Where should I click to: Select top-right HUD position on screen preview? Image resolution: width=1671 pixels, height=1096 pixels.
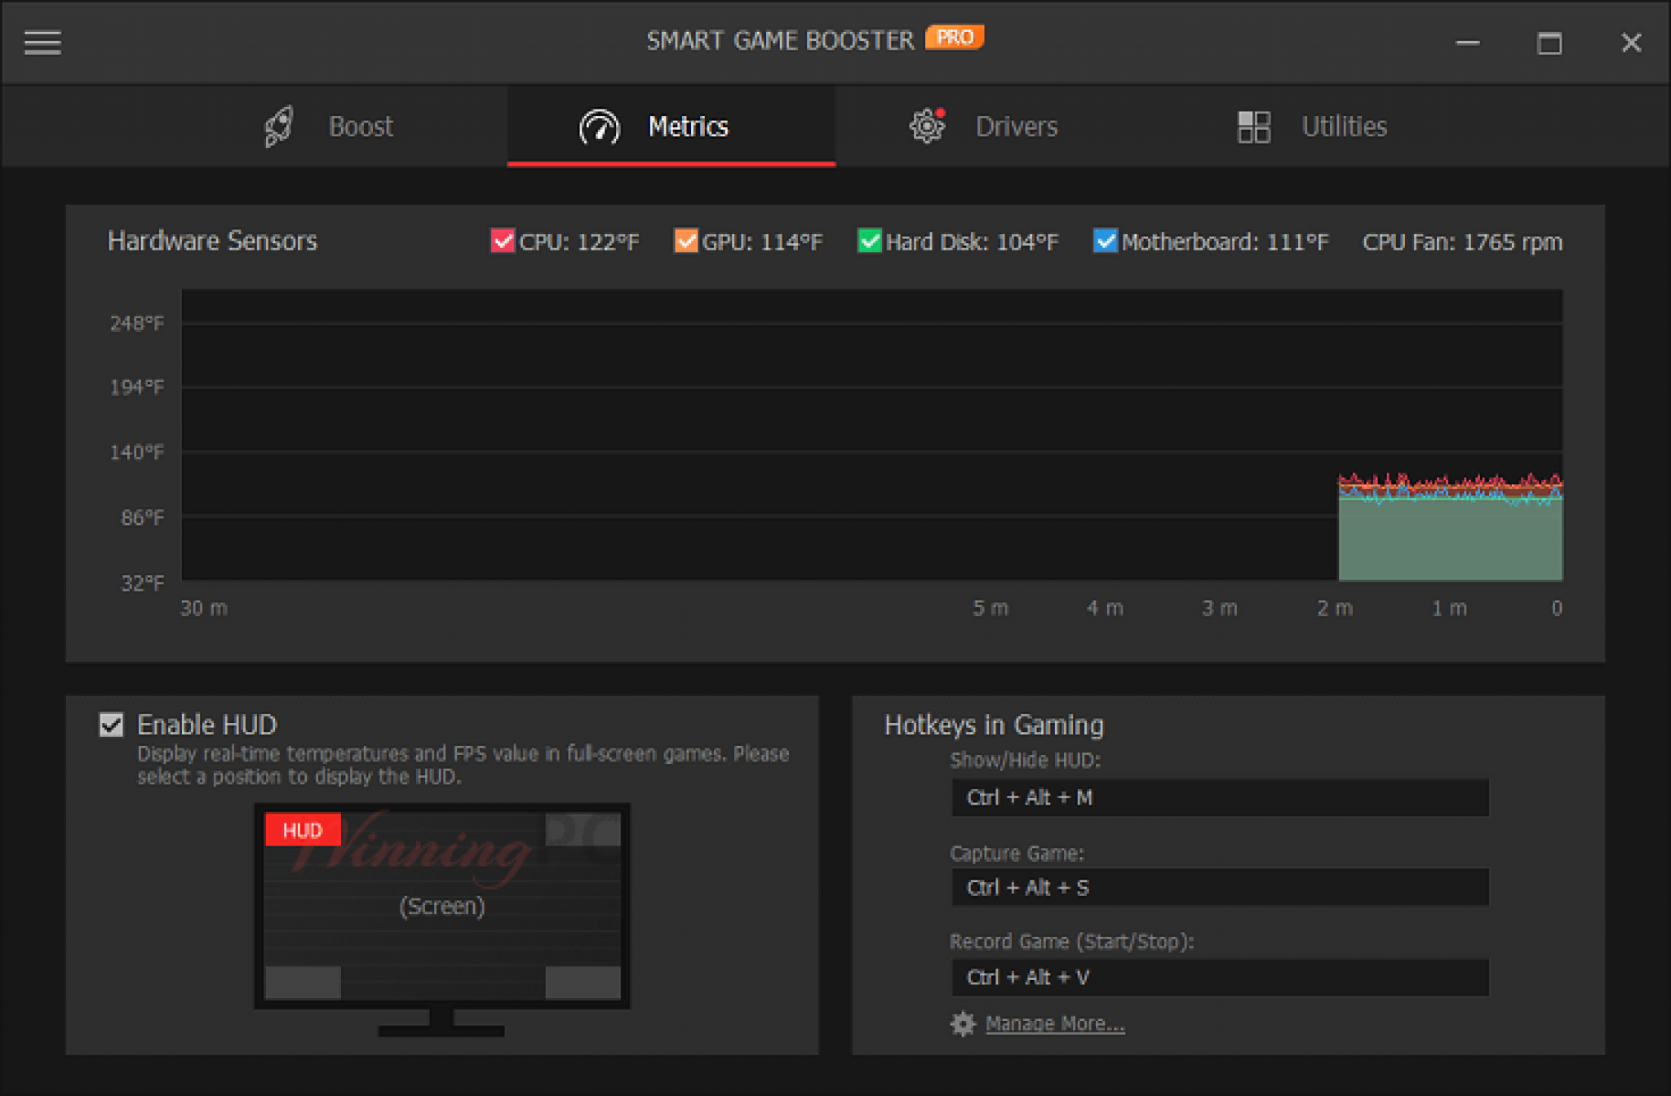(x=583, y=830)
